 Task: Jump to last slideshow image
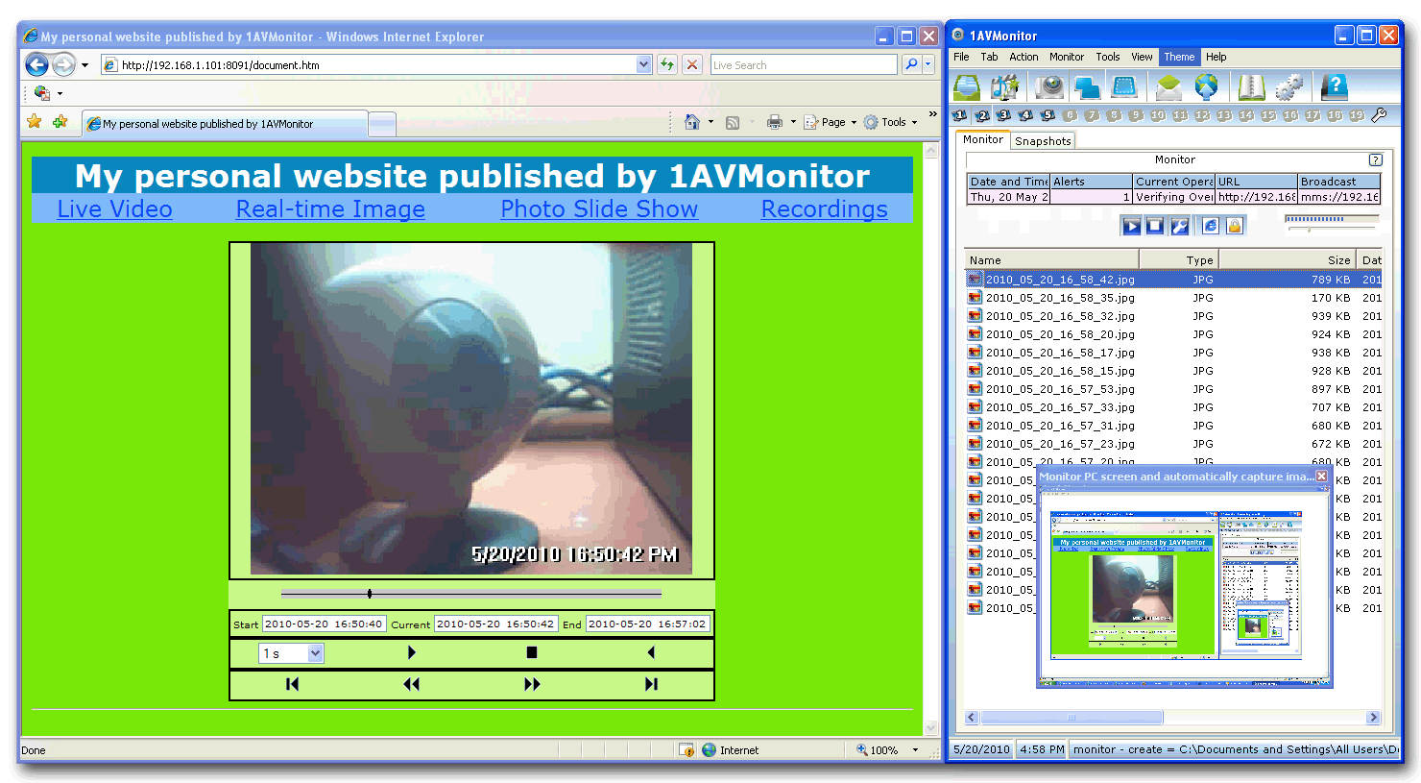651,684
